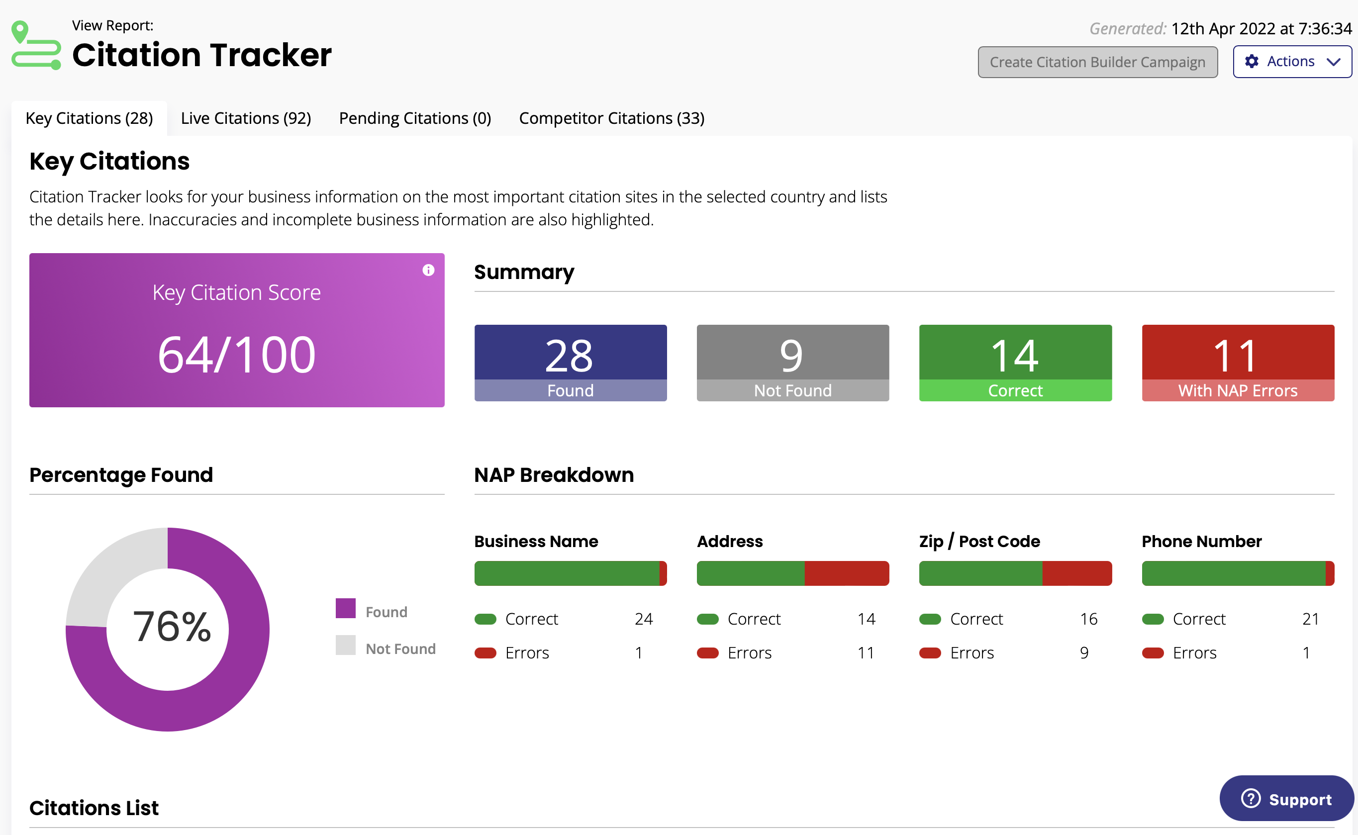Switch to the Live Citations tab
This screenshot has height=835, width=1358.
click(246, 118)
